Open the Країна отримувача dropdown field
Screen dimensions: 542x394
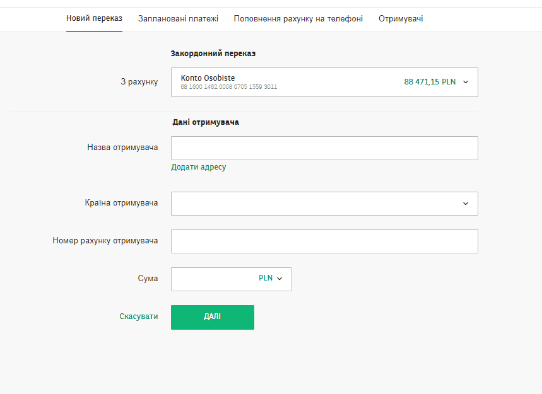tap(315, 204)
